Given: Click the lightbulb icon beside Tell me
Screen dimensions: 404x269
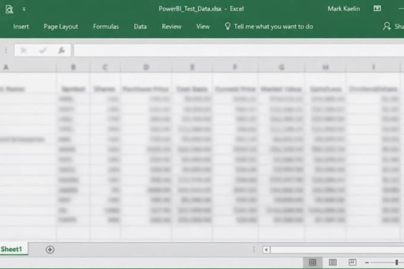Looking at the screenshot, I should [228, 26].
